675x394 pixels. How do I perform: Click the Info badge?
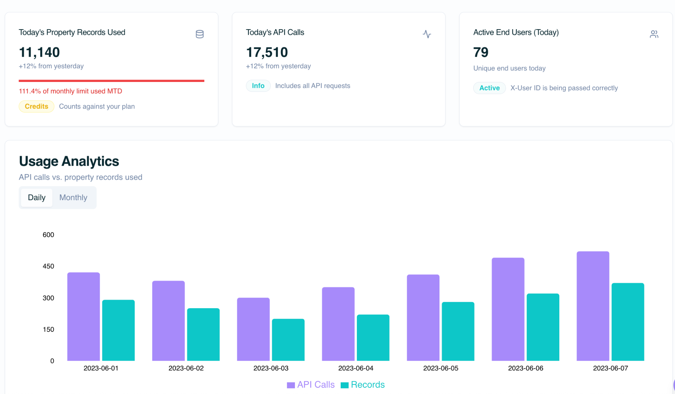[x=258, y=86]
